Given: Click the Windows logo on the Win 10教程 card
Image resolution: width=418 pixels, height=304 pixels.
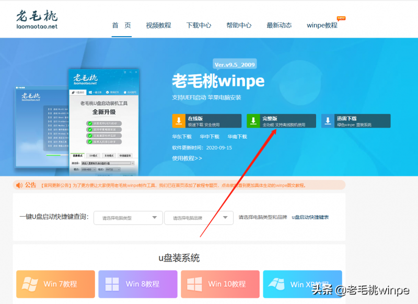Looking at the screenshot, I should [x=195, y=284].
